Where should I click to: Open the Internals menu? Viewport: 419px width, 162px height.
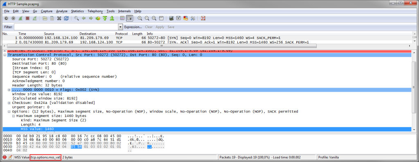coord(124,11)
